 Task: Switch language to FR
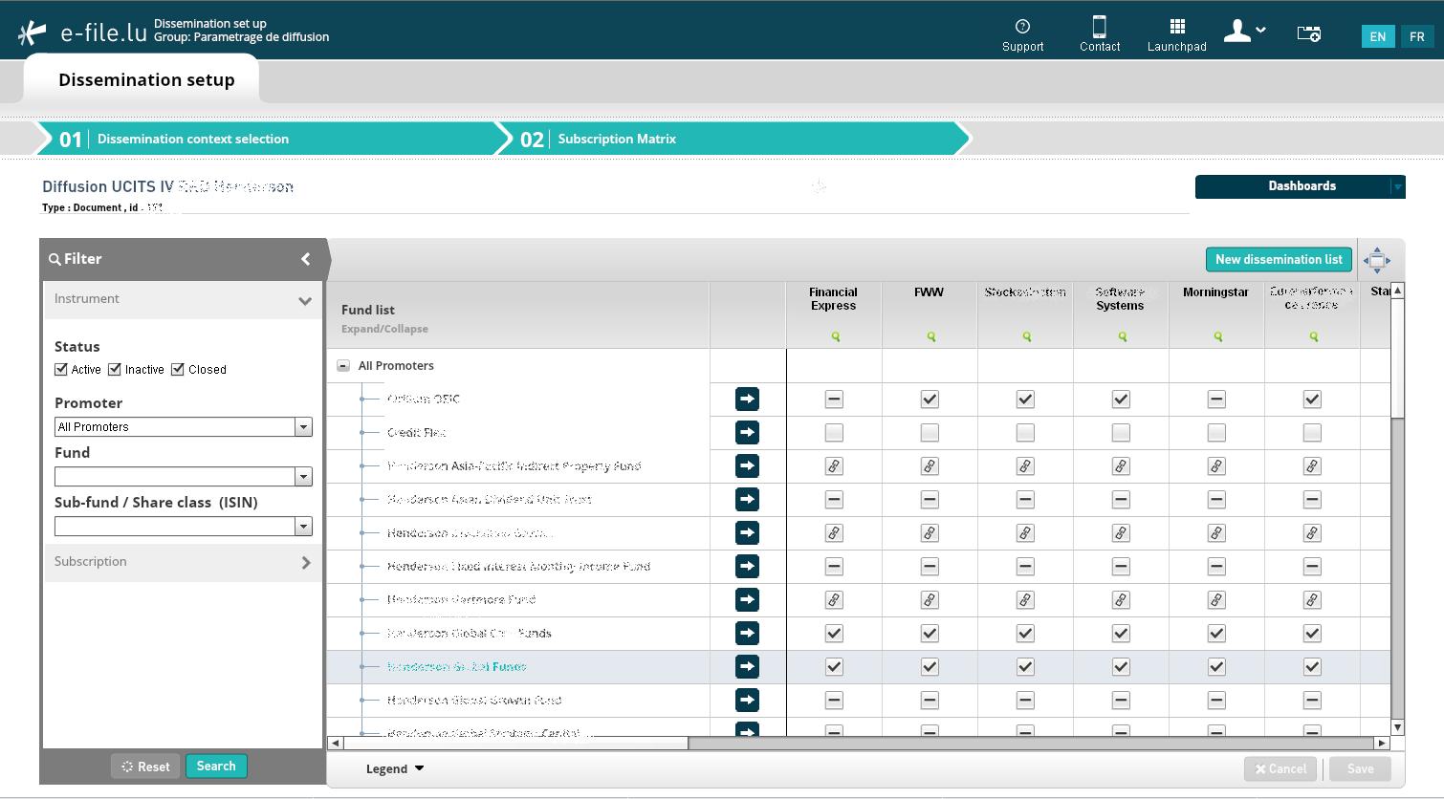(x=1417, y=36)
